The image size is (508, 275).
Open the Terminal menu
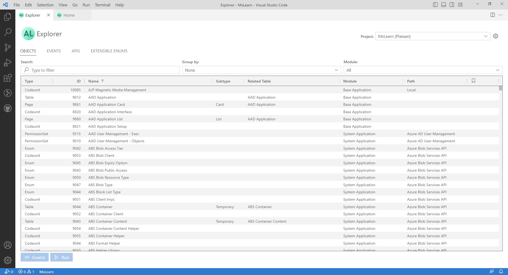[102, 5]
